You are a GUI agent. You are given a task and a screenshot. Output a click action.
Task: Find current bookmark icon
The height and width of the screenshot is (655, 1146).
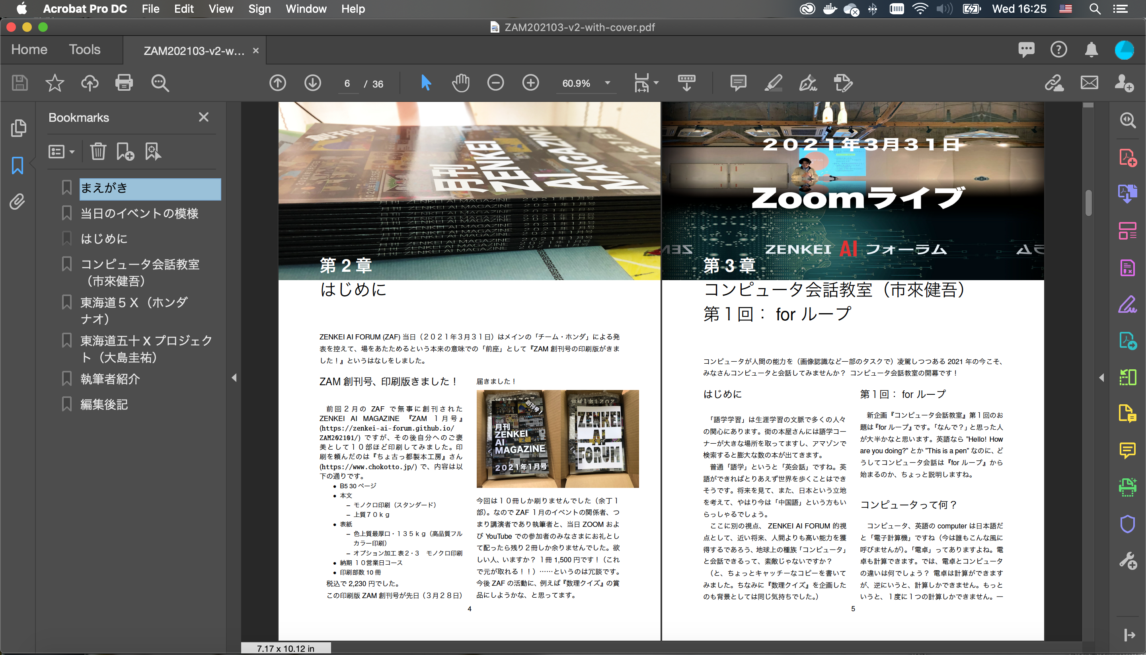tap(152, 151)
